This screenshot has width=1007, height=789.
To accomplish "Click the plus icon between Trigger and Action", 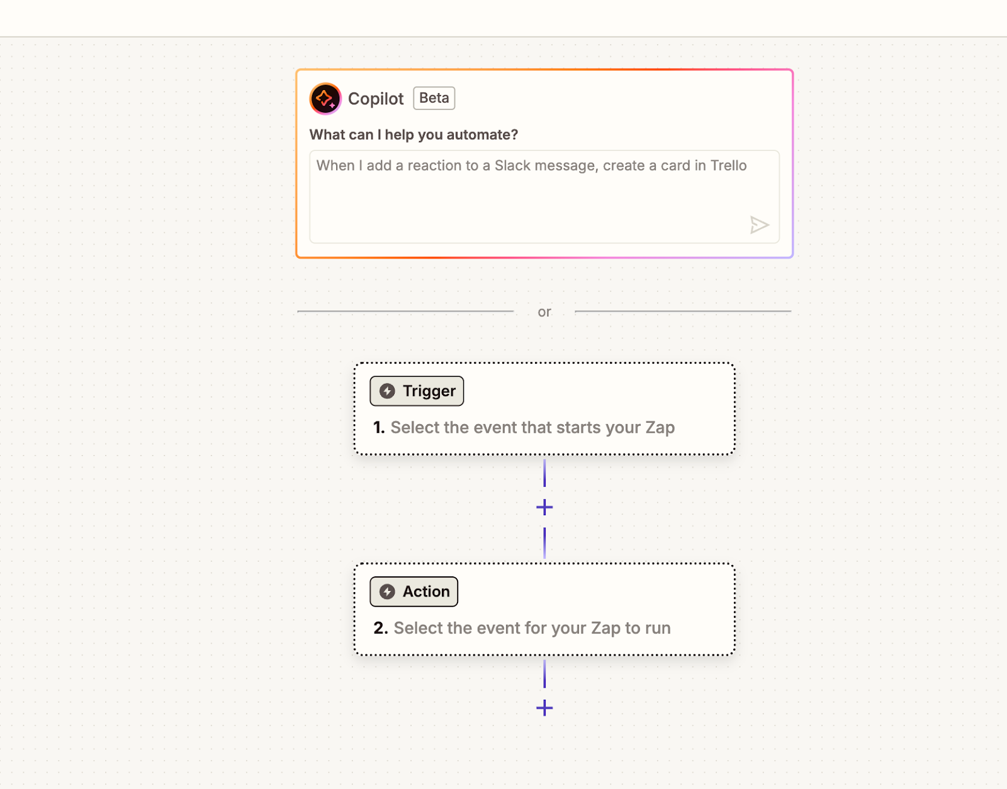I will coord(544,507).
